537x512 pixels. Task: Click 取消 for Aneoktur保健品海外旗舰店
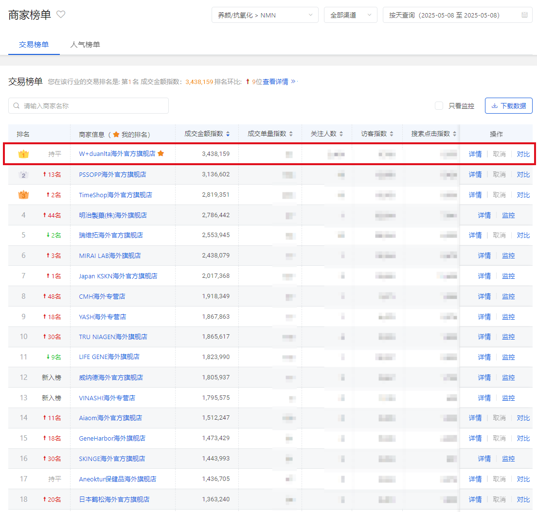pyautogui.click(x=500, y=479)
